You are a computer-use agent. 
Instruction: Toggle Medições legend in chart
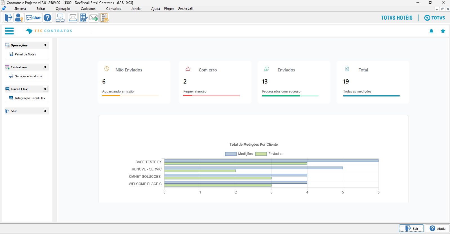coord(239,154)
